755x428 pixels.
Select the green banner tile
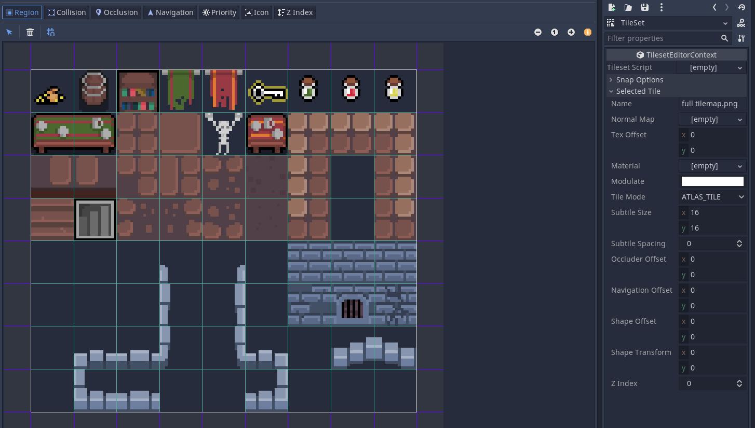(181, 92)
